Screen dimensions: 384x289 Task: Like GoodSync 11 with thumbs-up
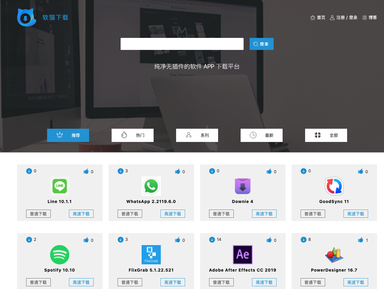[361, 171]
